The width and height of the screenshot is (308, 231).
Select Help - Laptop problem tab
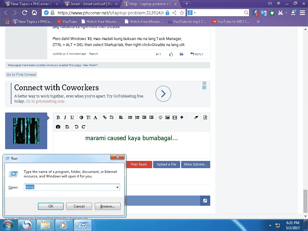click(150, 4)
